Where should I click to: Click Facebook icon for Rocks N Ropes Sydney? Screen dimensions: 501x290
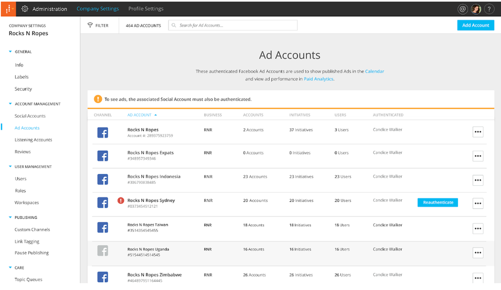pos(103,203)
